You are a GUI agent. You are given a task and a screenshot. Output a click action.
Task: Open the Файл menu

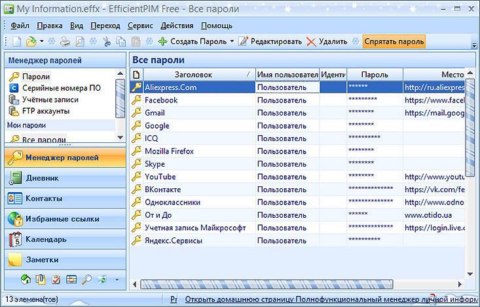click(x=20, y=26)
